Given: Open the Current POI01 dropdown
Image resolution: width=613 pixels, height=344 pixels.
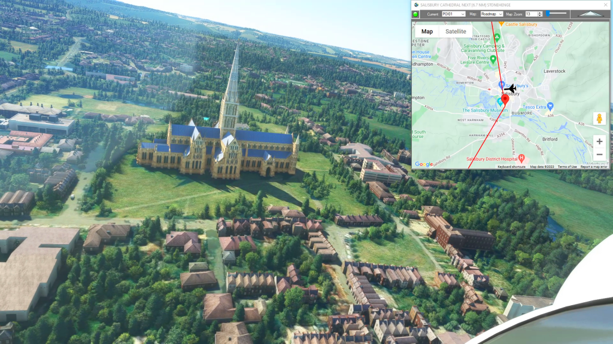Looking at the screenshot, I should 453,14.
